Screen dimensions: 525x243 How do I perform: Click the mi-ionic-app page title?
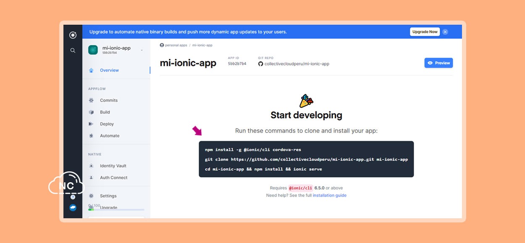(x=188, y=63)
